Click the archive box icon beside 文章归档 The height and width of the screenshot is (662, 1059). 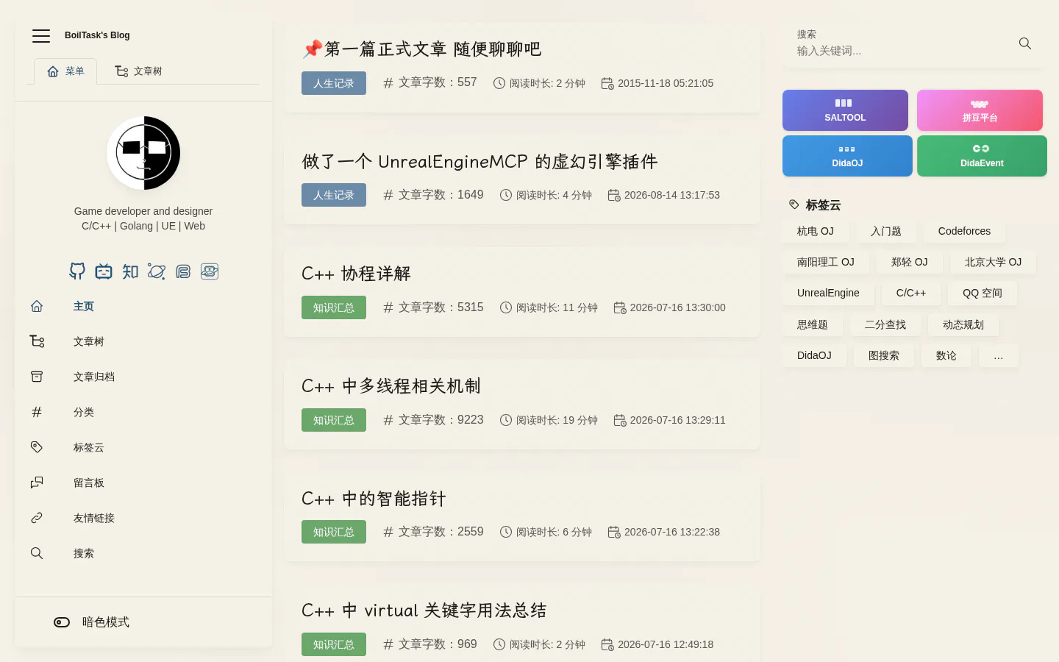pos(37,377)
